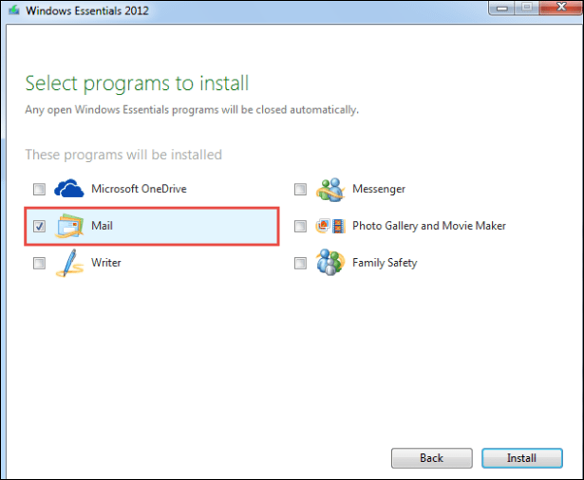Click the Windows Essentials title bar icon

pos(14,10)
